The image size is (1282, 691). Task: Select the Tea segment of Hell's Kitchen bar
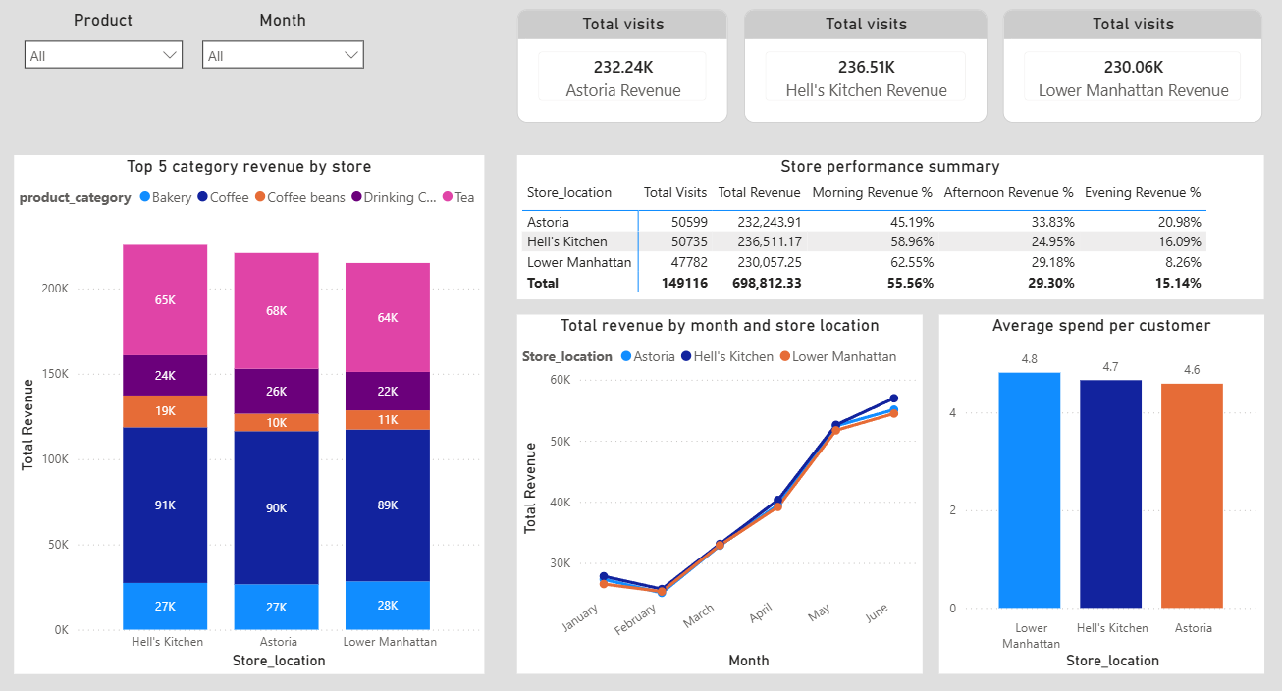point(164,299)
